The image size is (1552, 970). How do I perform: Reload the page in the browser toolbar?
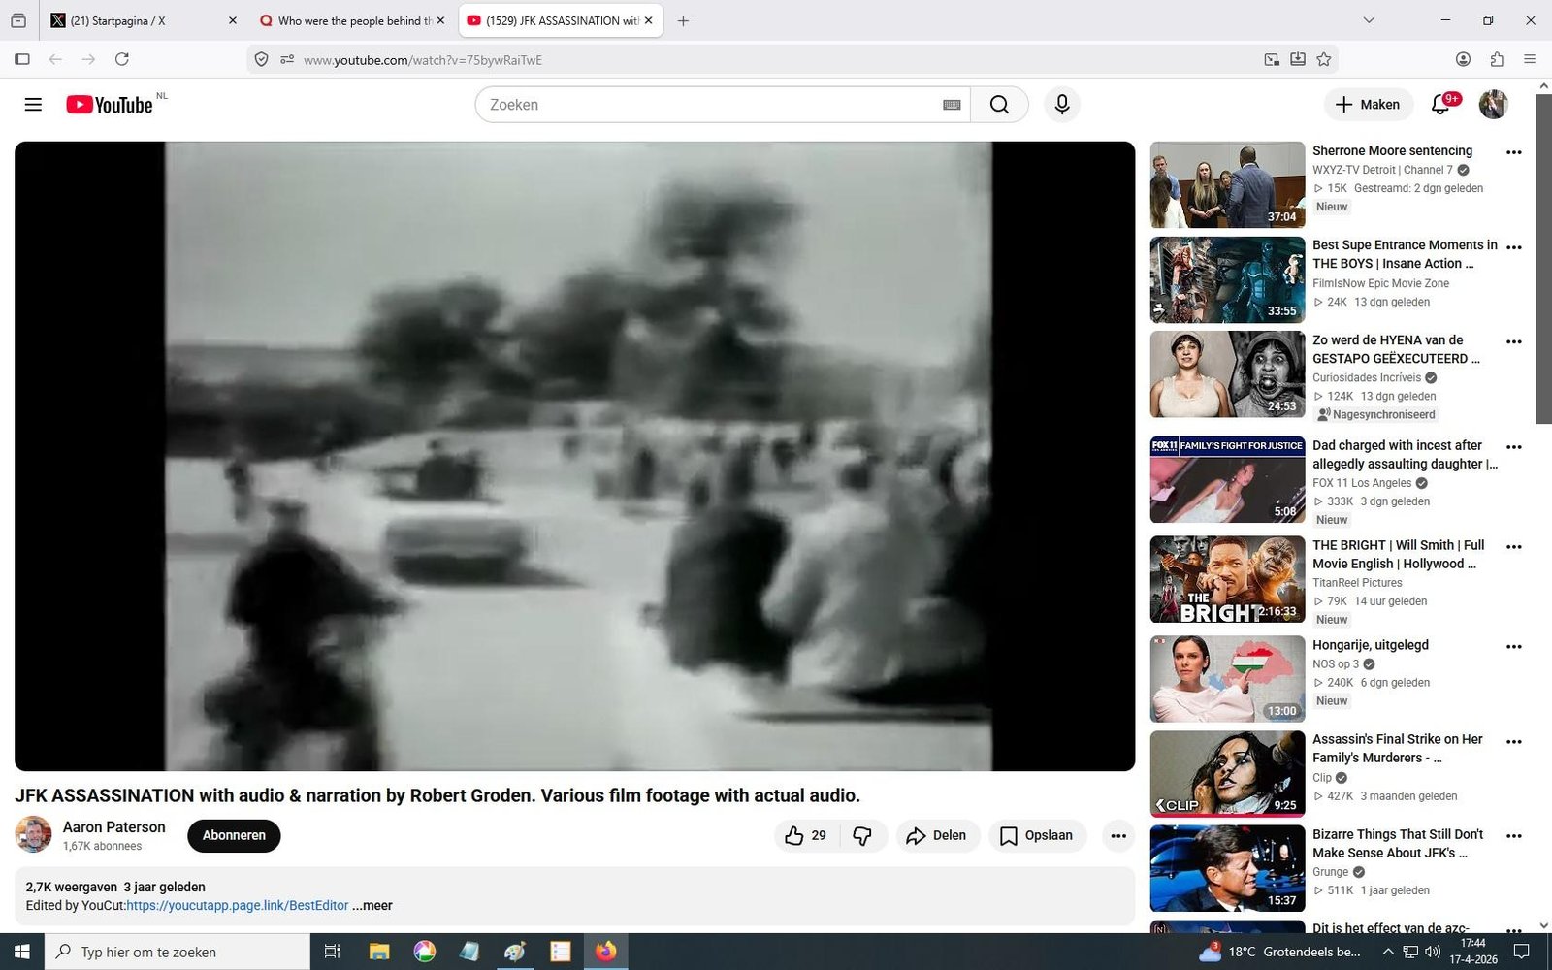(122, 59)
